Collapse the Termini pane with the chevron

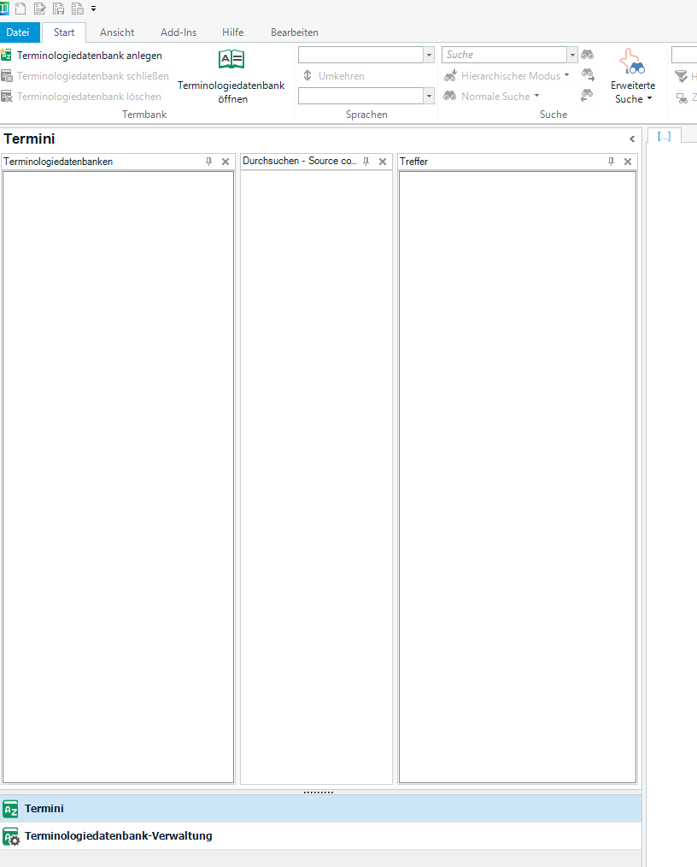[632, 139]
